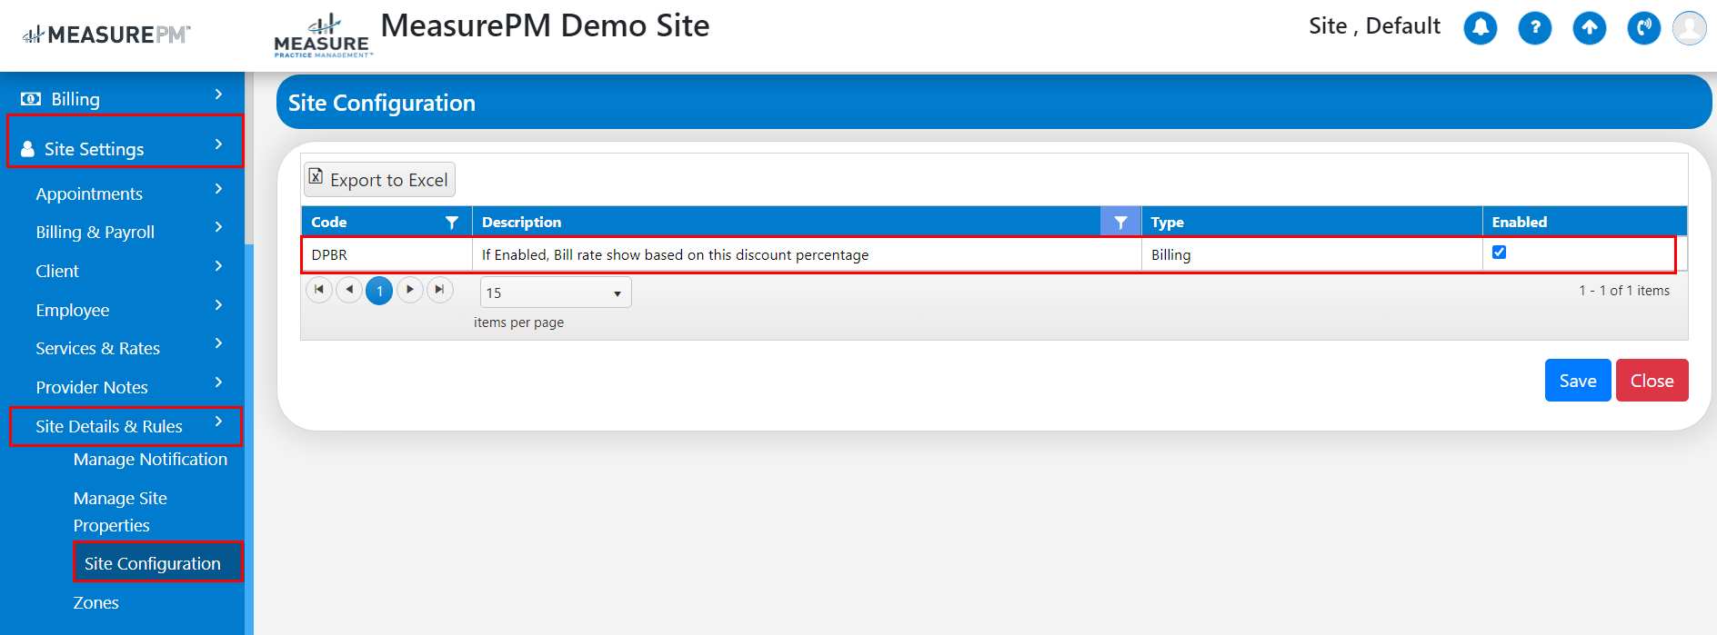Select the DPBR code cell

[x=387, y=255]
